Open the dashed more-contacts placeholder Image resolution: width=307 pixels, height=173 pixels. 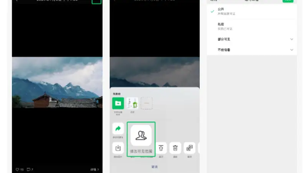(x=147, y=103)
